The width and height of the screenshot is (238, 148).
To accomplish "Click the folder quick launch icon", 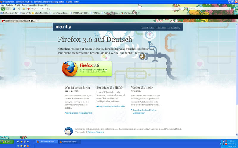I will point(21,146).
